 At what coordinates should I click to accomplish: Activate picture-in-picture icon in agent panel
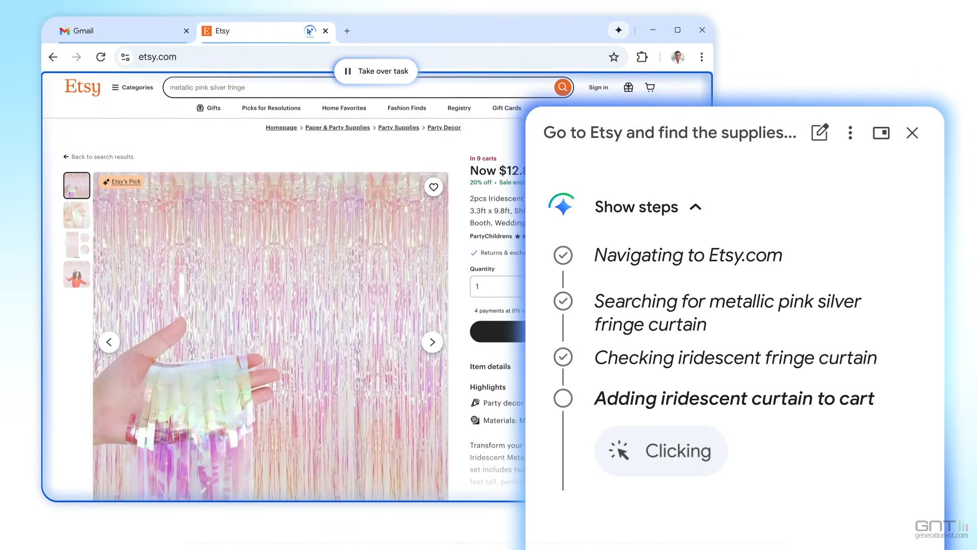click(x=881, y=133)
